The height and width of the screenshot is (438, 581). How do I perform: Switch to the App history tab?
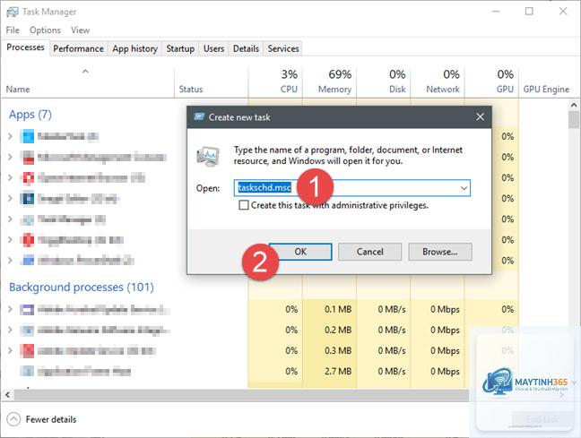point(135,48)
